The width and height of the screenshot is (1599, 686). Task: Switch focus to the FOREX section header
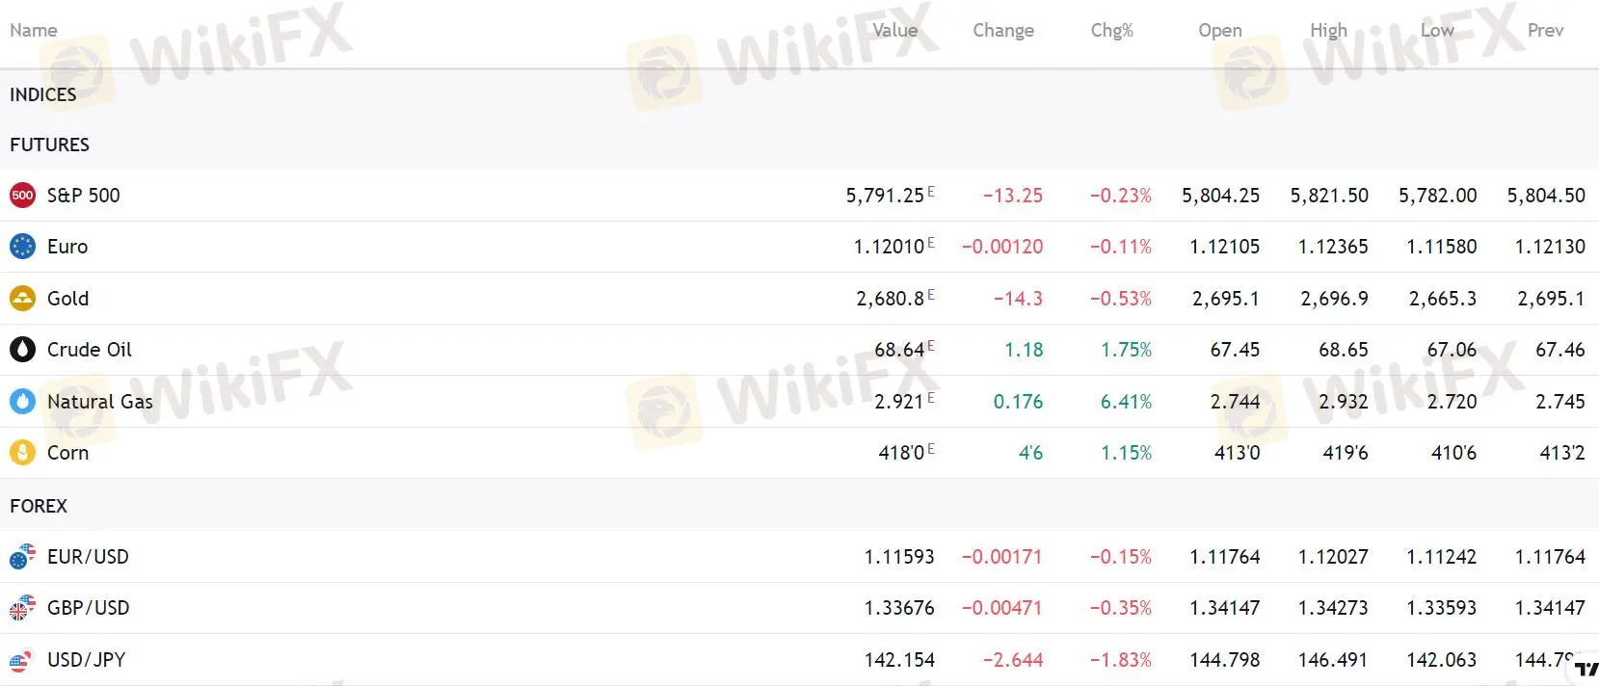[39, 506]
